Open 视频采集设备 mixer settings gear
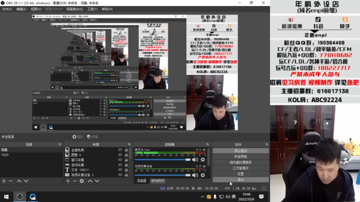This screenshot has height=202, width=360. (203, 175)
